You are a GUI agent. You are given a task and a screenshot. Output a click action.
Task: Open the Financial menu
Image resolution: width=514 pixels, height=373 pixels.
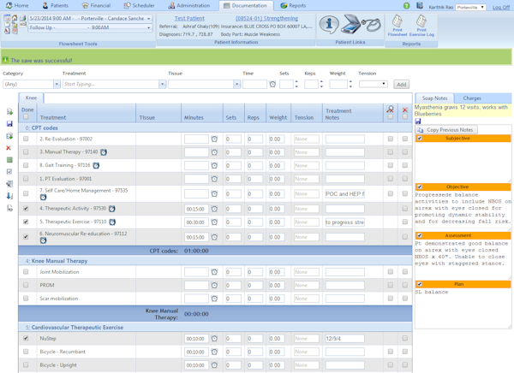(x=96, y=6)
